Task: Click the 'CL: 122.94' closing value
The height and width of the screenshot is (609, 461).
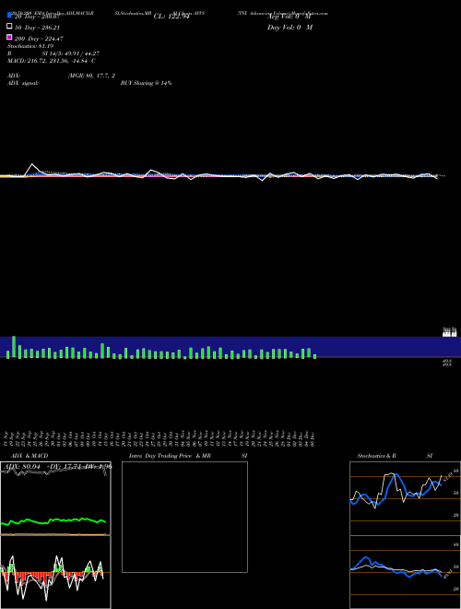Action: (171, 17)
